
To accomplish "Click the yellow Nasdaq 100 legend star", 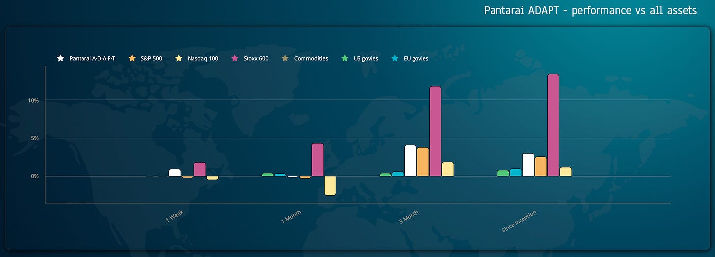I will 179,58.
